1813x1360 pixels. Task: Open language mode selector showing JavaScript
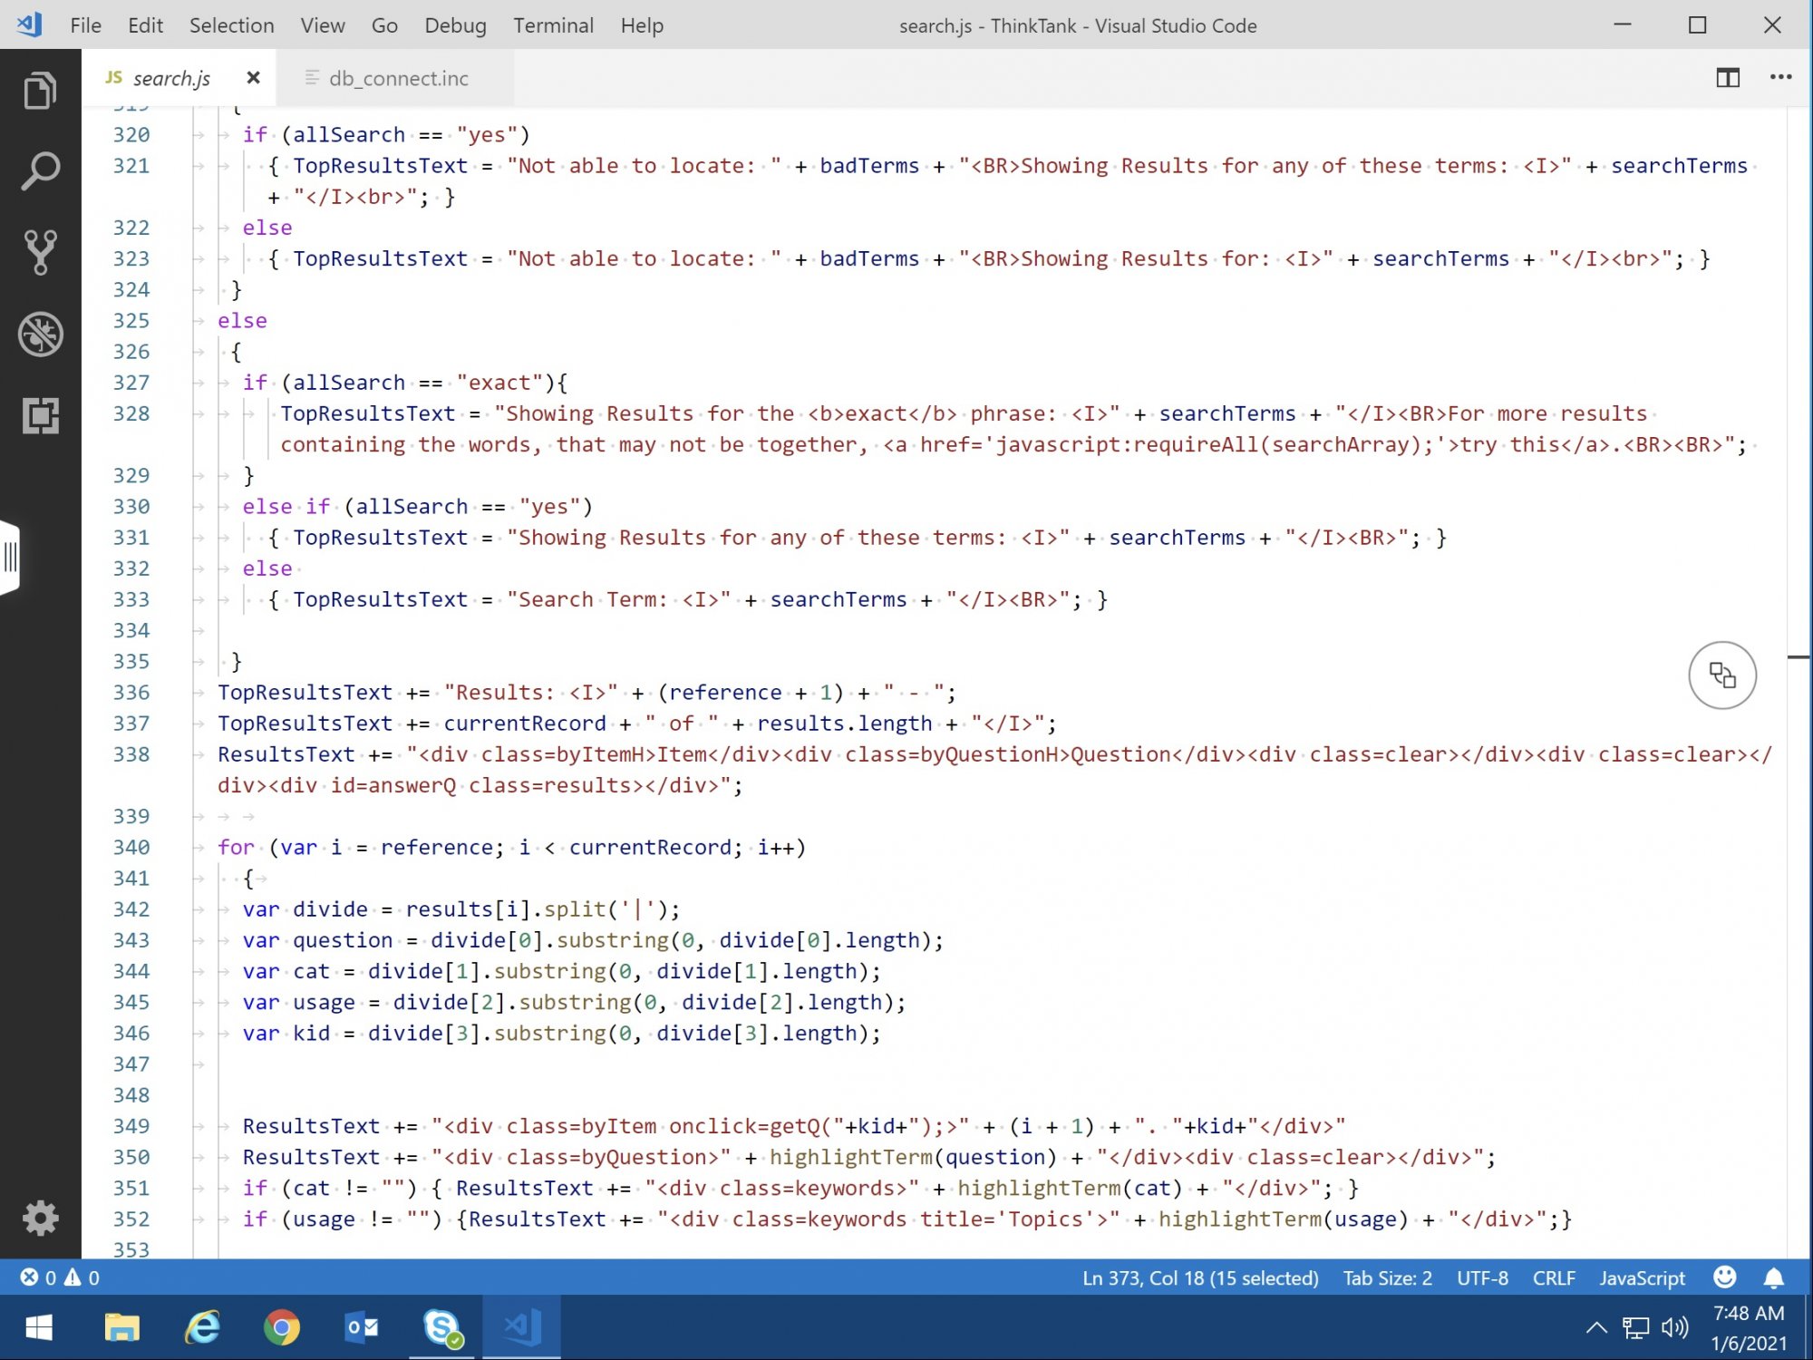[x=1642, y=1277]
